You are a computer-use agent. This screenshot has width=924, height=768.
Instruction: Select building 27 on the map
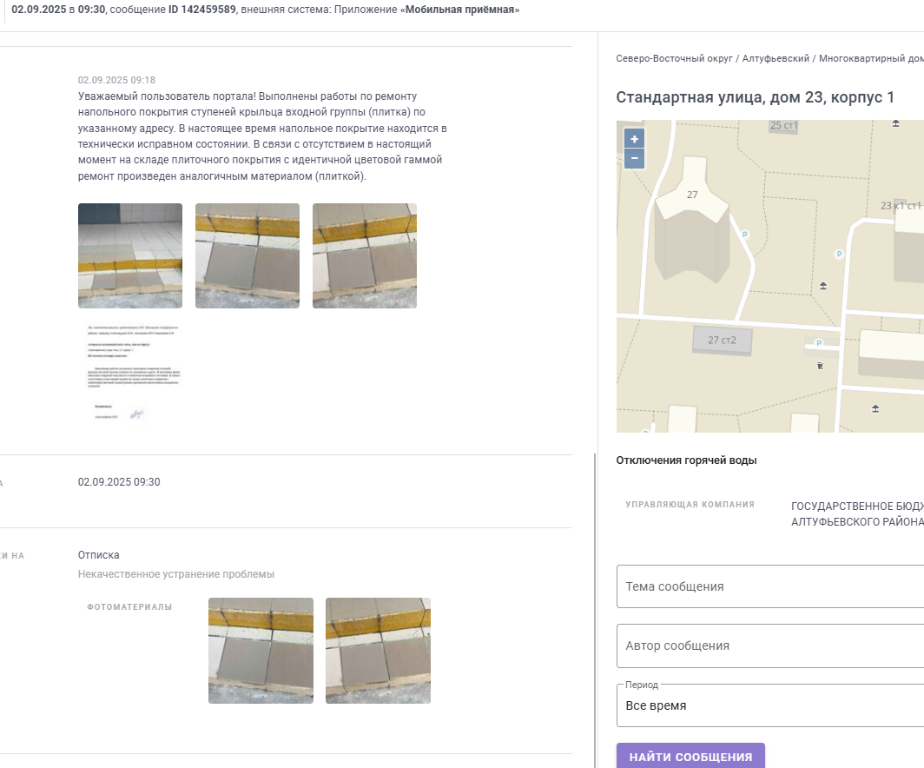[x=692, y=195]
